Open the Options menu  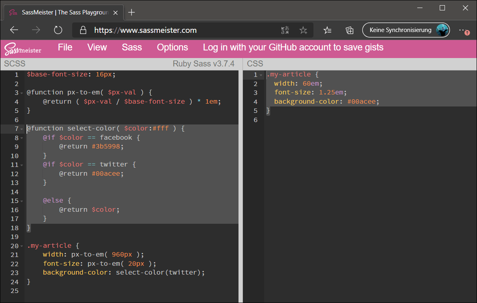tap(172, 47)
